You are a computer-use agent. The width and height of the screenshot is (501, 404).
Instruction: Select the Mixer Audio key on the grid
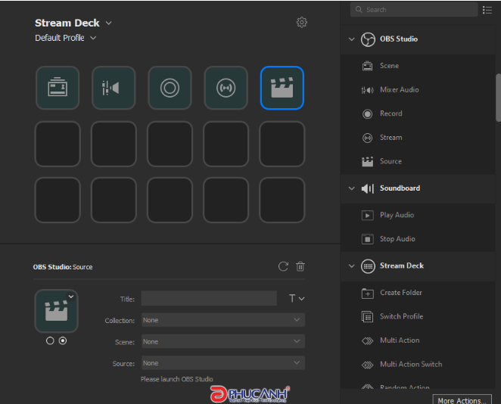[x=114, y=88]
